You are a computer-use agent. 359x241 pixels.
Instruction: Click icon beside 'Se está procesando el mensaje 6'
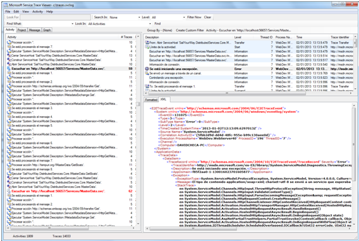[9, 143]
